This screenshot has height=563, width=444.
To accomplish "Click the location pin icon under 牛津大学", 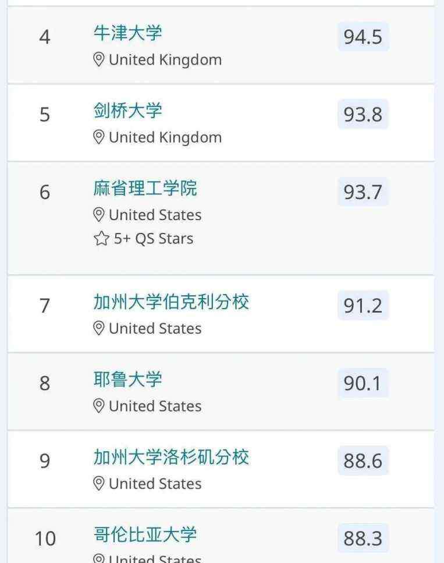I will (99, 59).
